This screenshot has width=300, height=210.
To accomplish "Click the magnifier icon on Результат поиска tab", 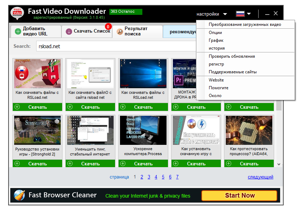I will 120,31.
